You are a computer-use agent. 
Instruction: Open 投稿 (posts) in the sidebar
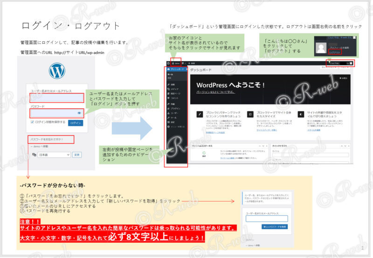(x=171, y=84)
